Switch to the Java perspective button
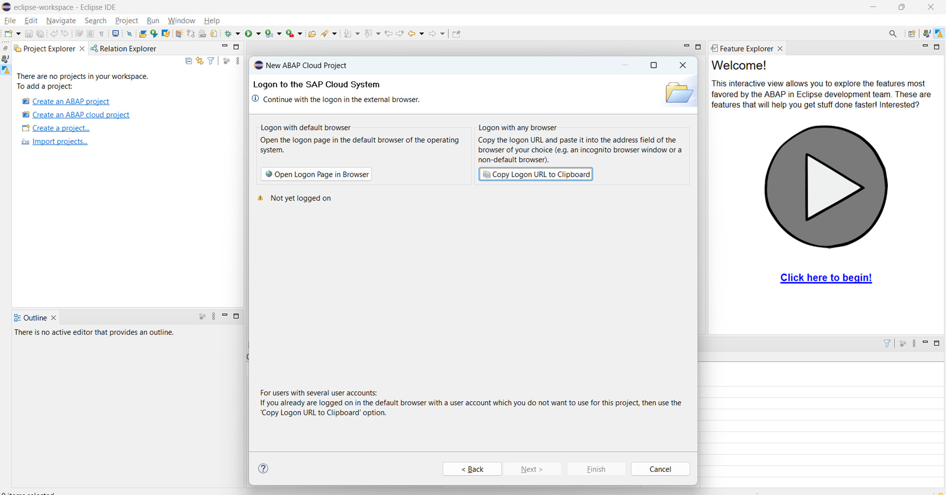This screenshot has height=495, width=946. click(x=927, y=34)
